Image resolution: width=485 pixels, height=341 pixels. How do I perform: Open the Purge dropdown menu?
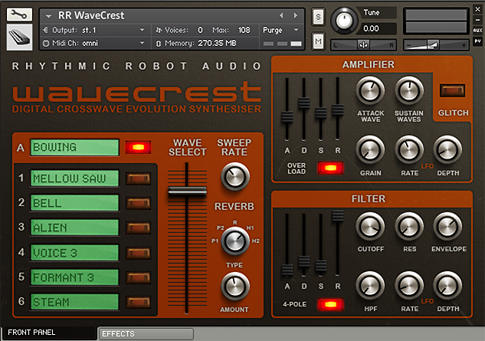pyautogui.click(x=296, y=30)
